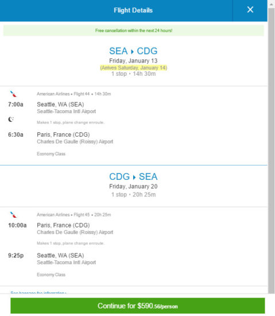Click the SEA to CDG route heading
This screenshot has height=316, width=275.
pyautogui.click(x=133, y=51)
